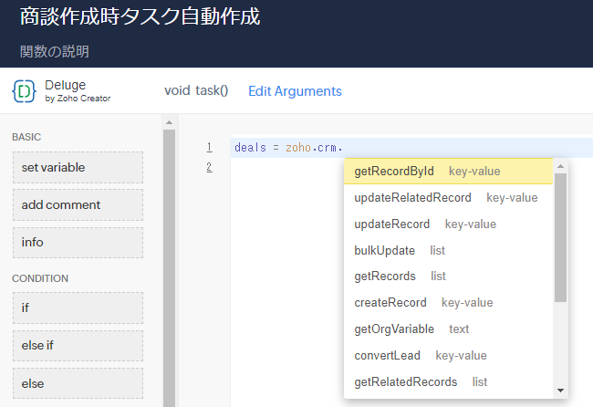593x407 pixels.
Task: Place cursor on code line 1
Action: pyautogui.click(x=411, y=148)
